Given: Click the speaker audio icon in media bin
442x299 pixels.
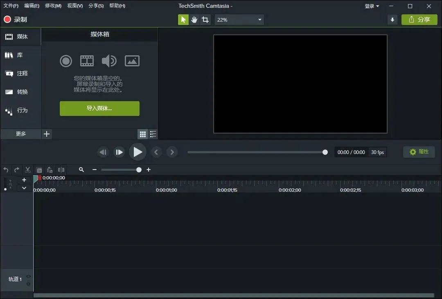Looking at the screenshot, I should pos(109,61).
